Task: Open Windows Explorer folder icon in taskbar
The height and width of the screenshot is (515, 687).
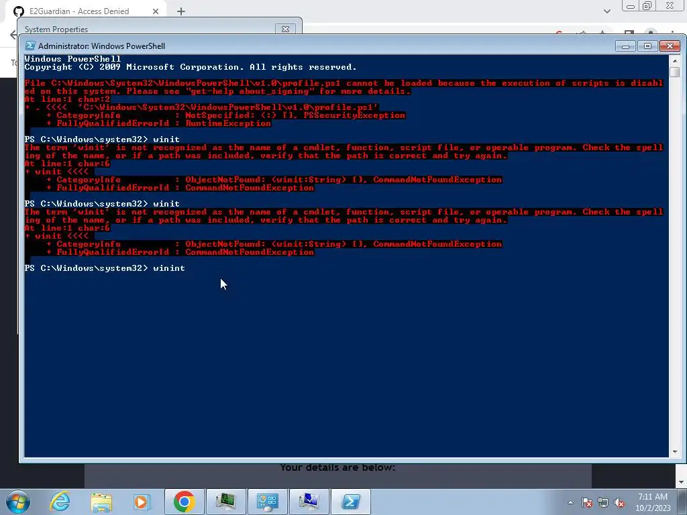Action: (101, 502)
